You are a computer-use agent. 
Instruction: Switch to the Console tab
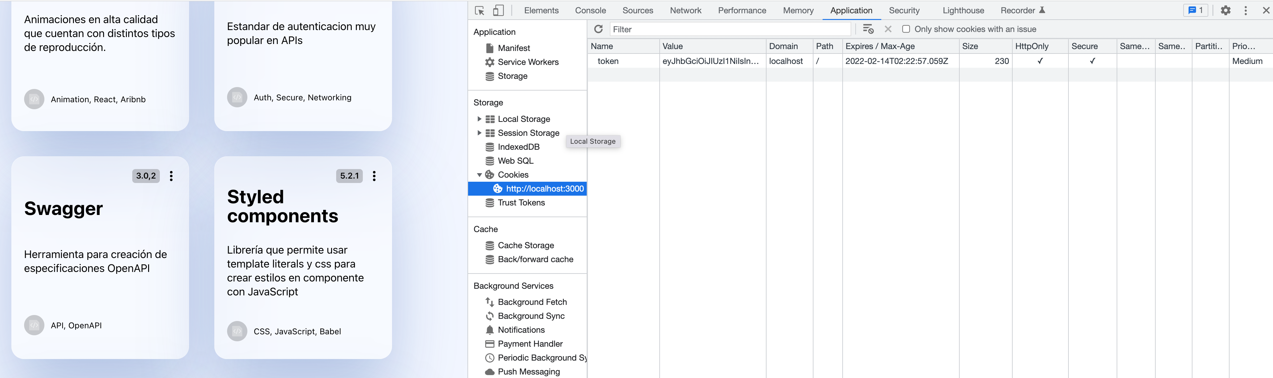590,10
